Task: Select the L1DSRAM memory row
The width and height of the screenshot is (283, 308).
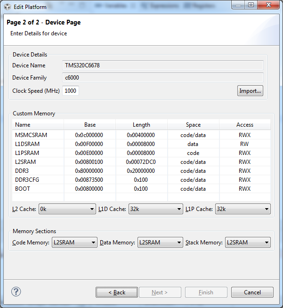Action: 141,144
